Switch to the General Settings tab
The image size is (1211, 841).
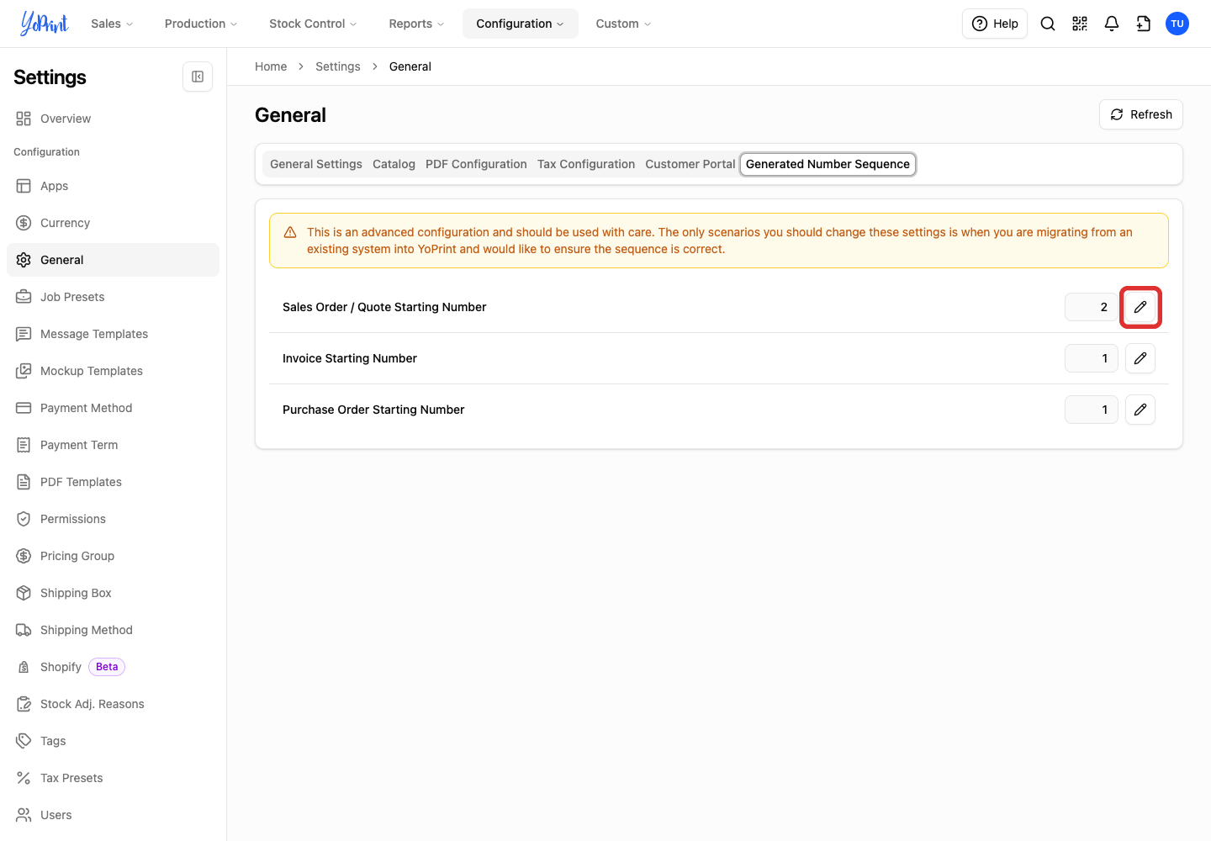(x=316, y=164)
